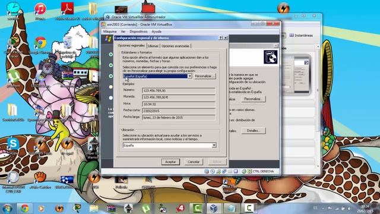Click the Moneda example field
Viewport: 380px width, 214px height.
pos(179,97)
